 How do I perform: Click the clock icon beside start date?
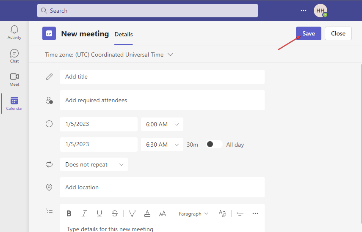coord(49,124)
